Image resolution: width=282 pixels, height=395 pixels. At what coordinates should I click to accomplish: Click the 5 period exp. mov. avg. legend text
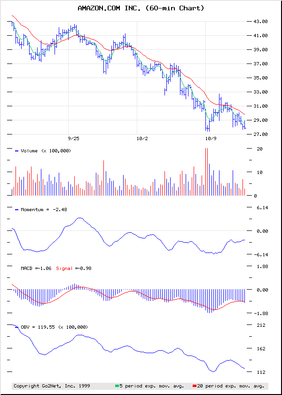point(151,386)
